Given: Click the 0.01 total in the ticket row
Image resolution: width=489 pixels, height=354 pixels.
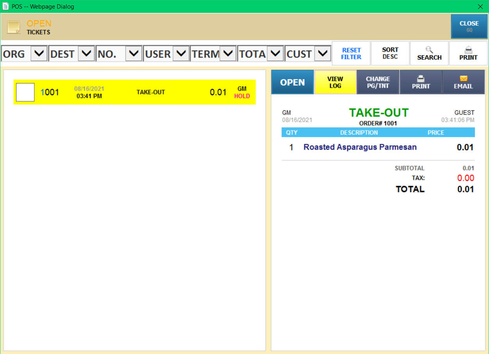Looking at the screenshot, I should (218, 92).
